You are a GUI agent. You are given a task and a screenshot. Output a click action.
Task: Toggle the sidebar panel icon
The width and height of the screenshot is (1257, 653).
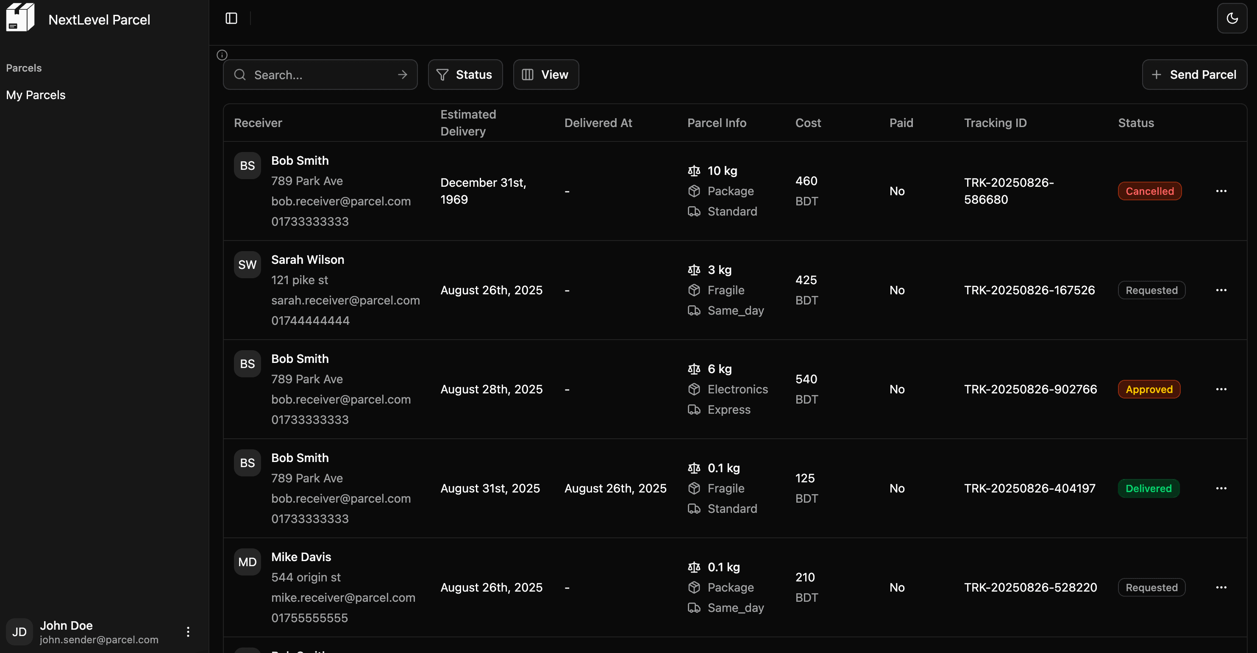click(x=231, y=19)
